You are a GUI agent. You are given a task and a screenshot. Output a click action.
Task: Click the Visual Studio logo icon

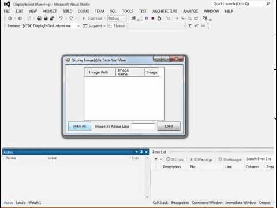click(7, 4)
